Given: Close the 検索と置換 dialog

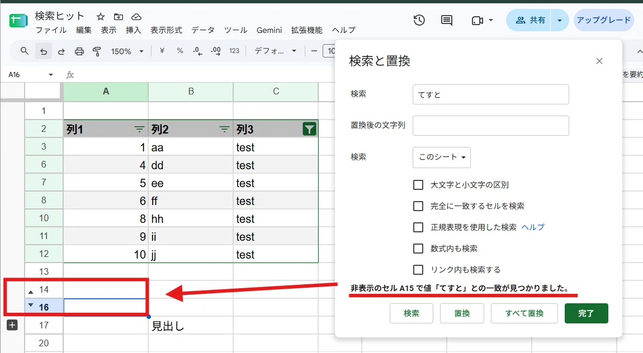Looking at the screenshot, I should [599, 61].
